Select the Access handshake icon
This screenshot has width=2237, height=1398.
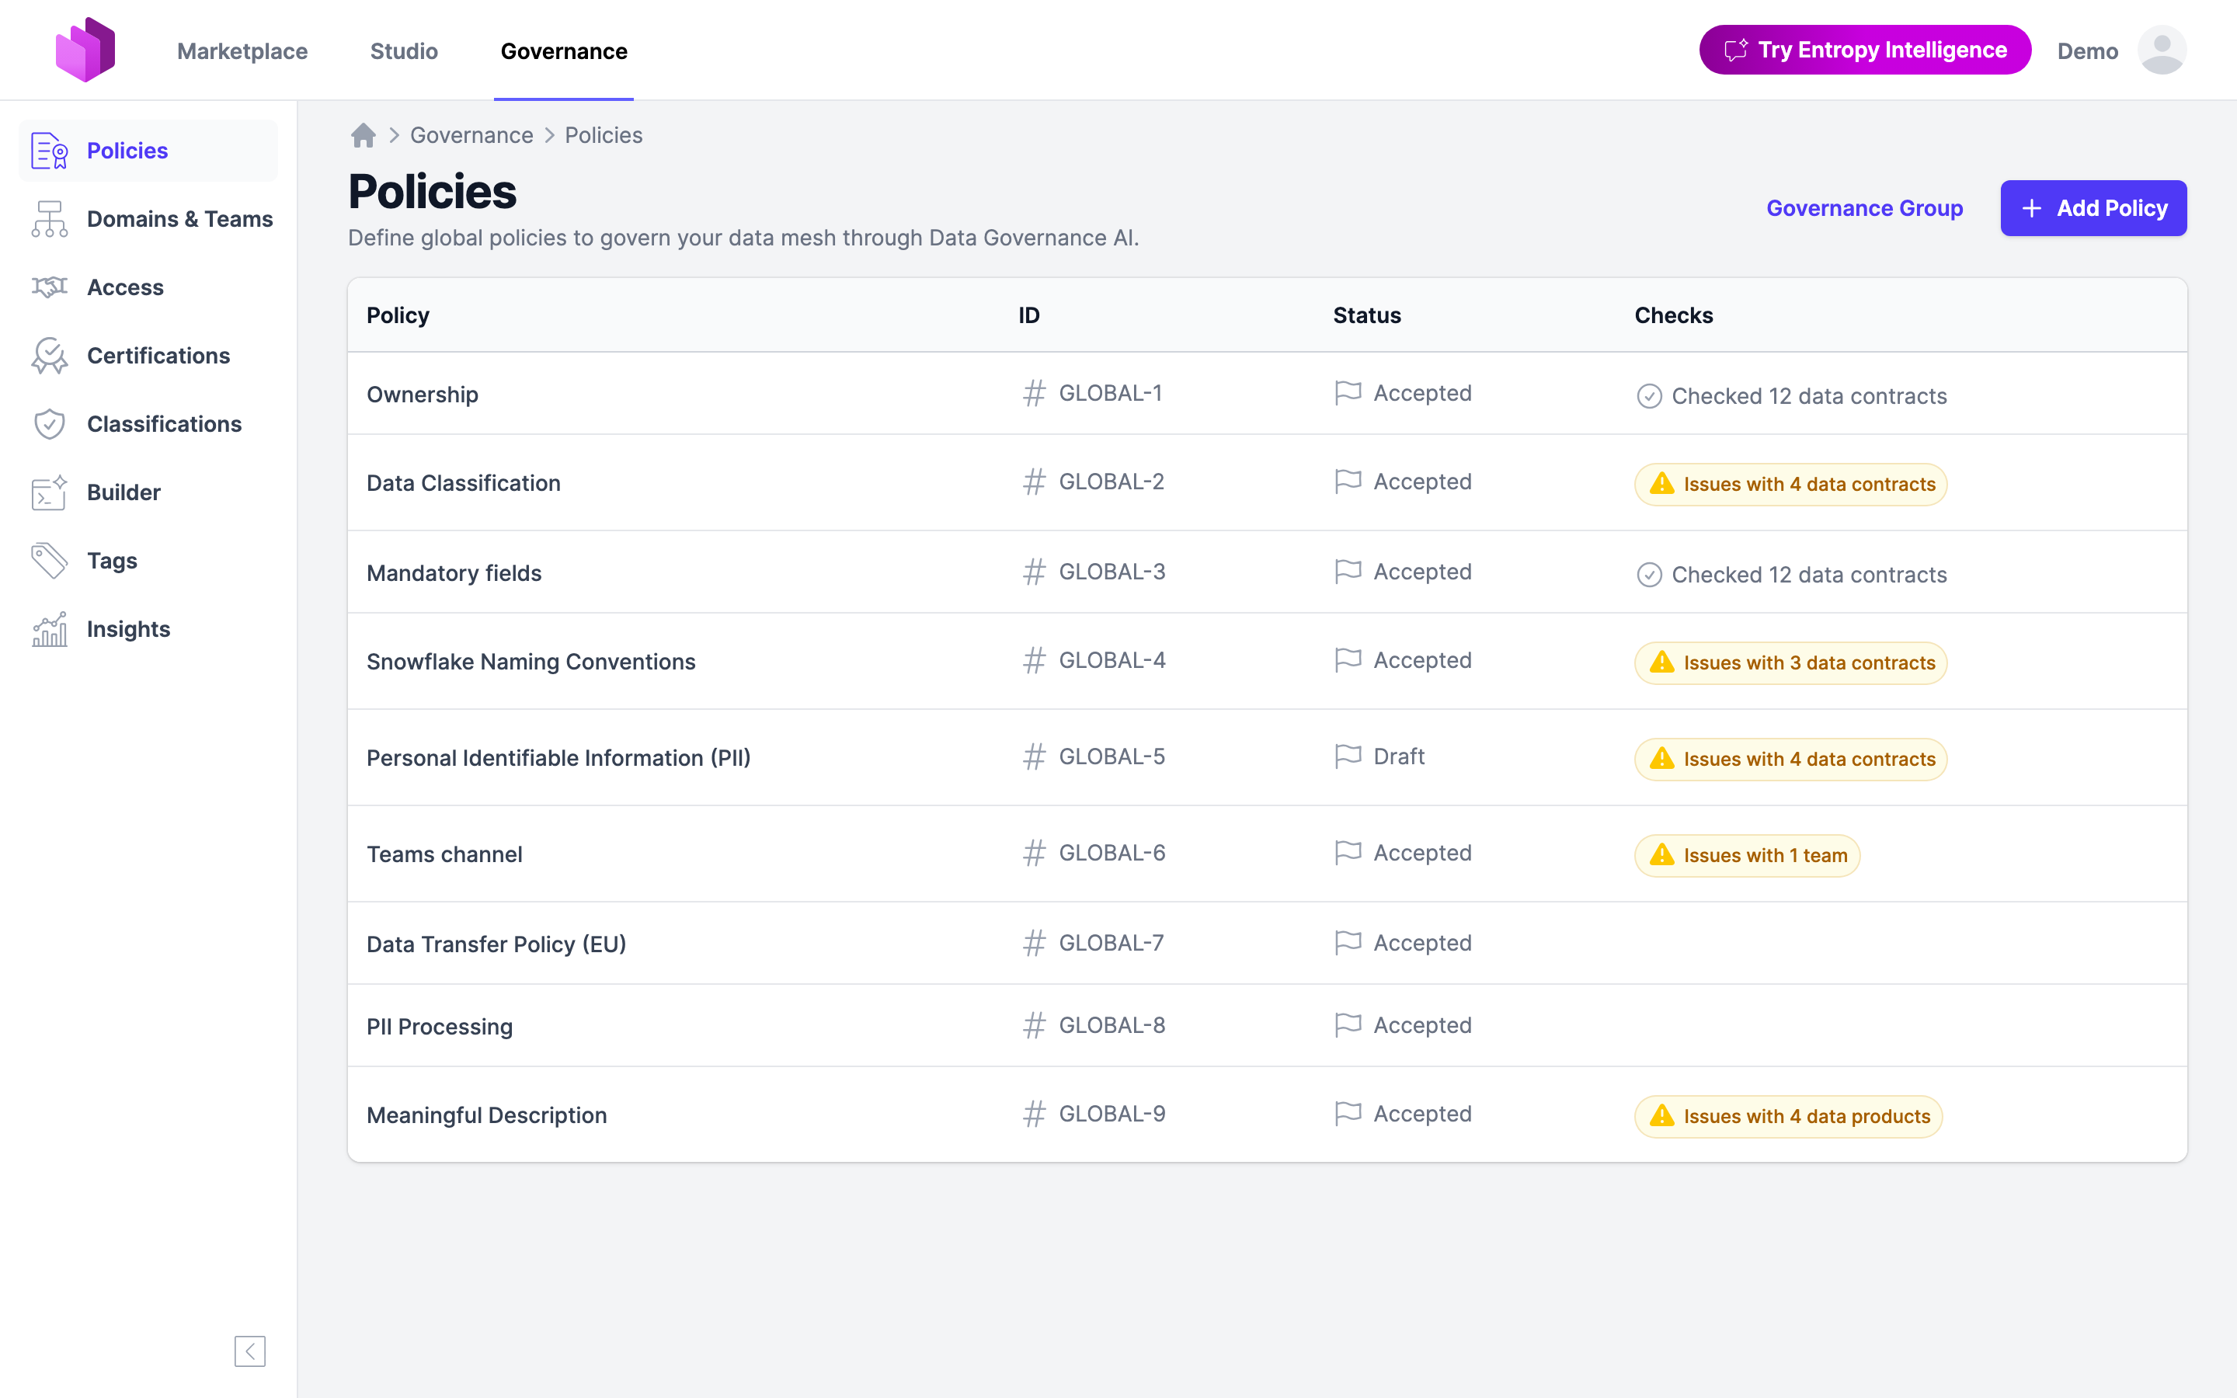[49, 287]
